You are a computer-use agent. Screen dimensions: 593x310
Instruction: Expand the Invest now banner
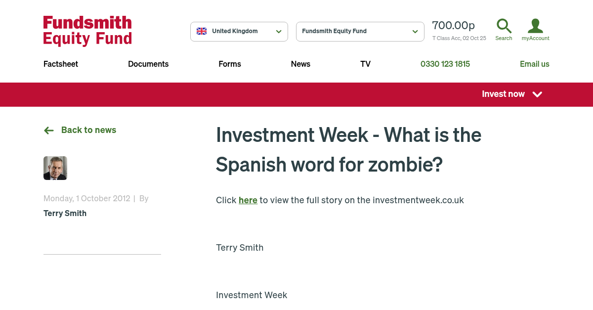[503, 94]
